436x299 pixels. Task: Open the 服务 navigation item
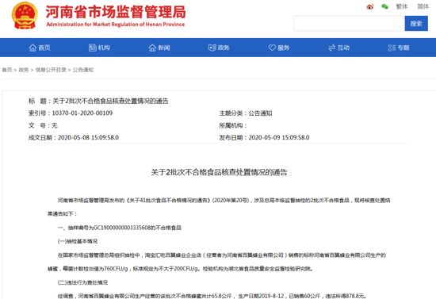pyautogui.click(x=283, y=48)
